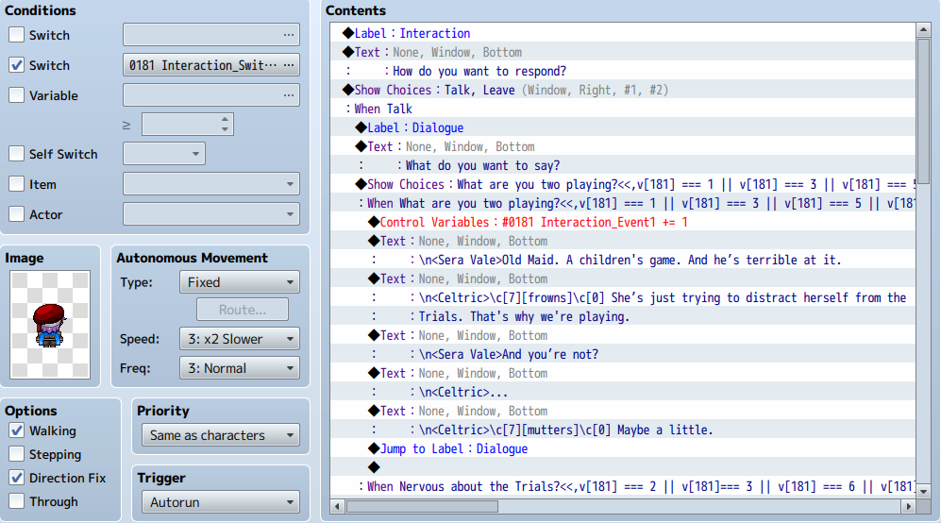
Task: Click the scroll up arrow in Contents
Action: tap(924, 31)
